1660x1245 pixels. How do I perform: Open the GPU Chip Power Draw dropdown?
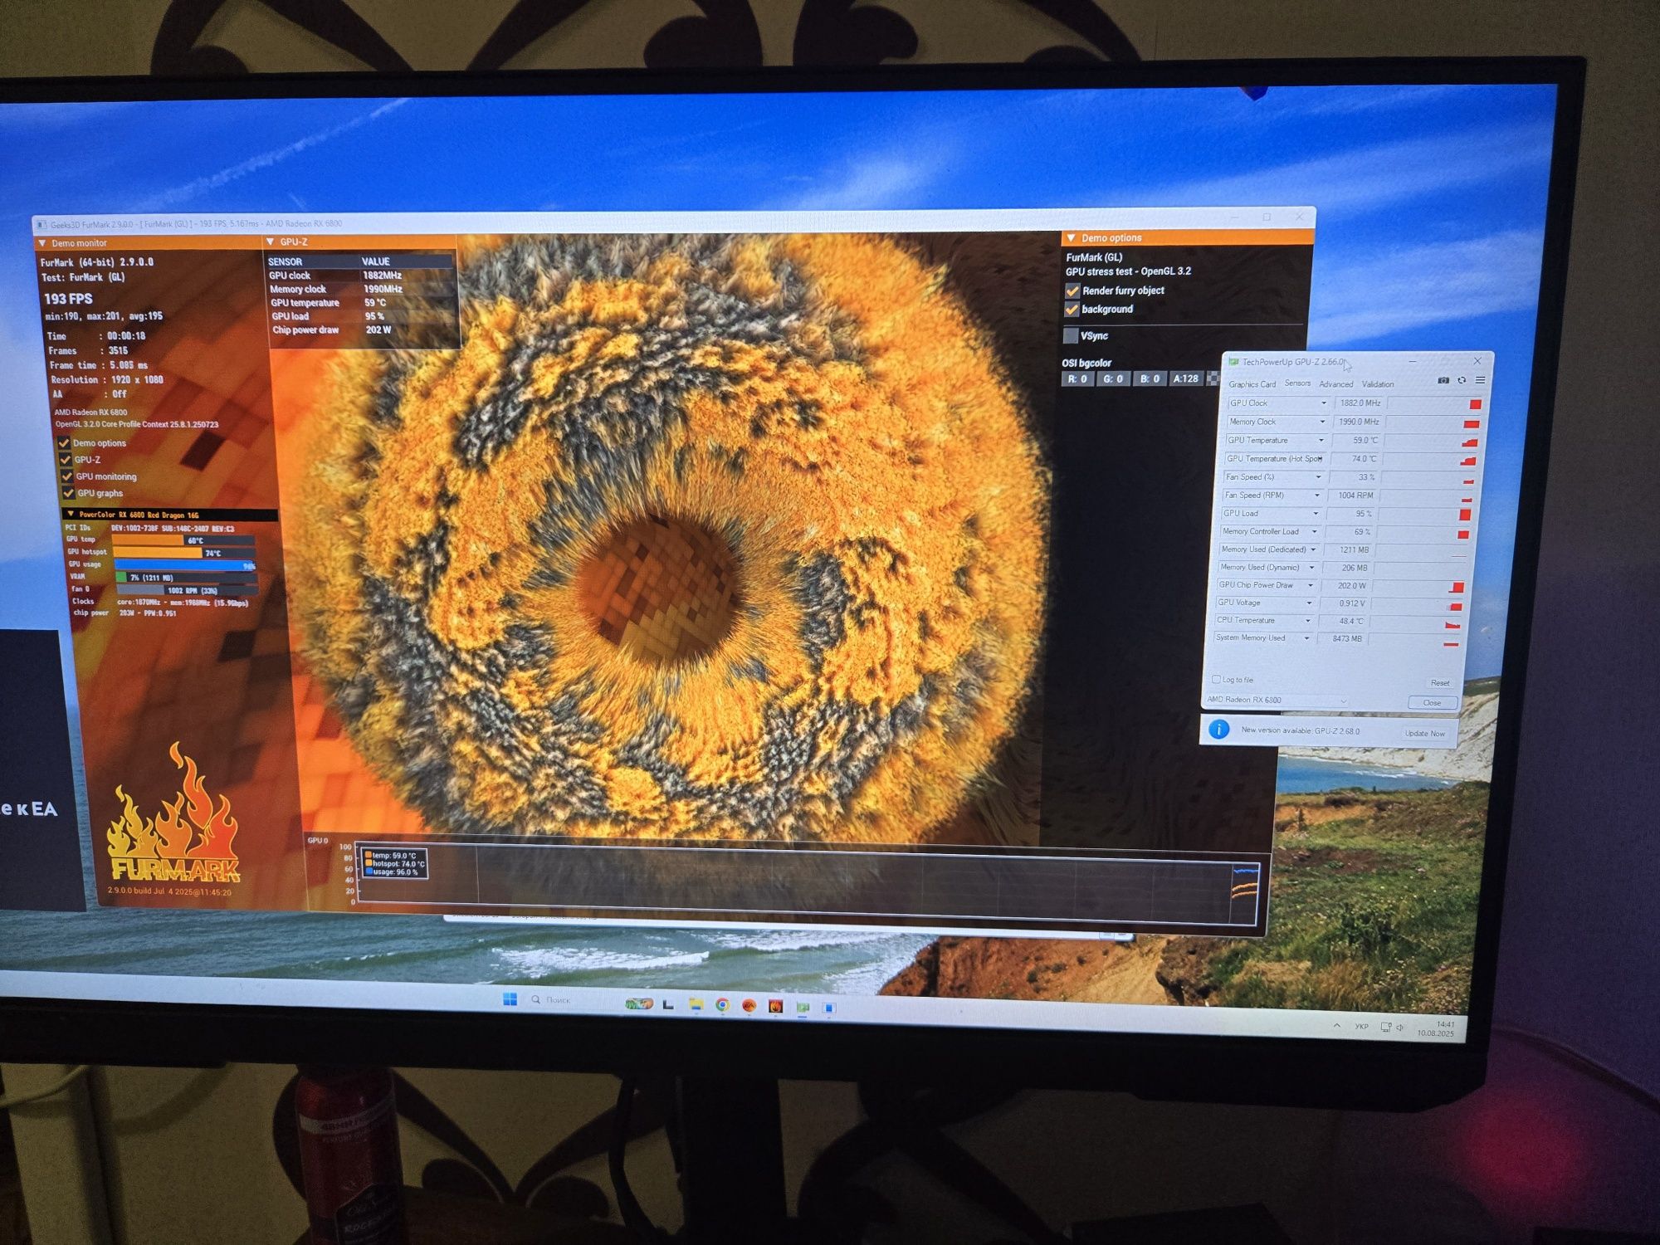[x=1311, y=585]
